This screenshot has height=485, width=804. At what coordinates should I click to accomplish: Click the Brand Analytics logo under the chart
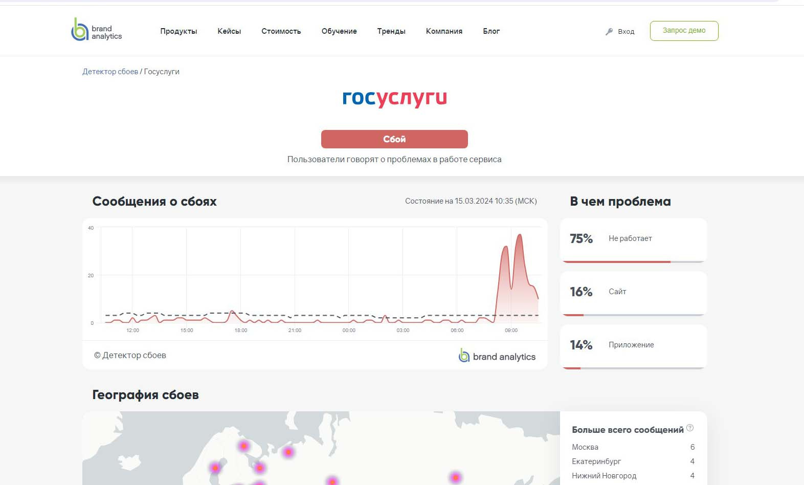[497, 356]
